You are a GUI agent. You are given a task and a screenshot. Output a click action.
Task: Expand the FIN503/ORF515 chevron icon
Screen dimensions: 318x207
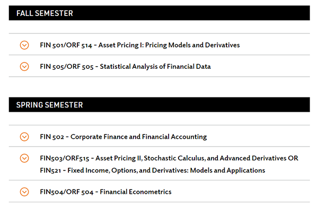click(24, 158)
